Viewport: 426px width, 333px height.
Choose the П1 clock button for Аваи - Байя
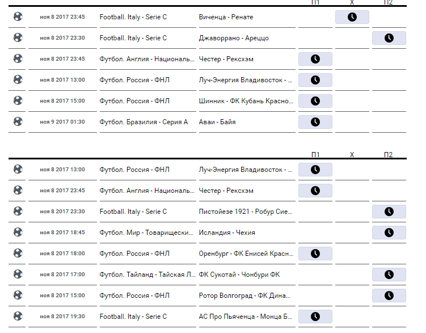315,122
